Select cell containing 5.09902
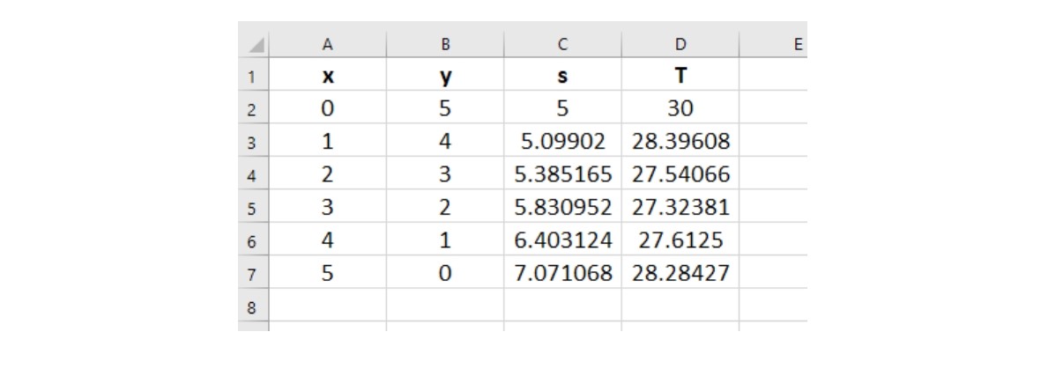Screen dimensions: 1048x376 (562, 142)
